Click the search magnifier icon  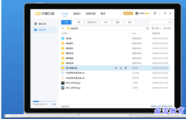(170, 22)
